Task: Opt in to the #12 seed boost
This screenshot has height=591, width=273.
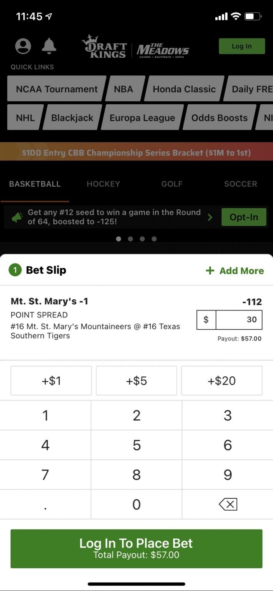Action: tap(244, 217)
